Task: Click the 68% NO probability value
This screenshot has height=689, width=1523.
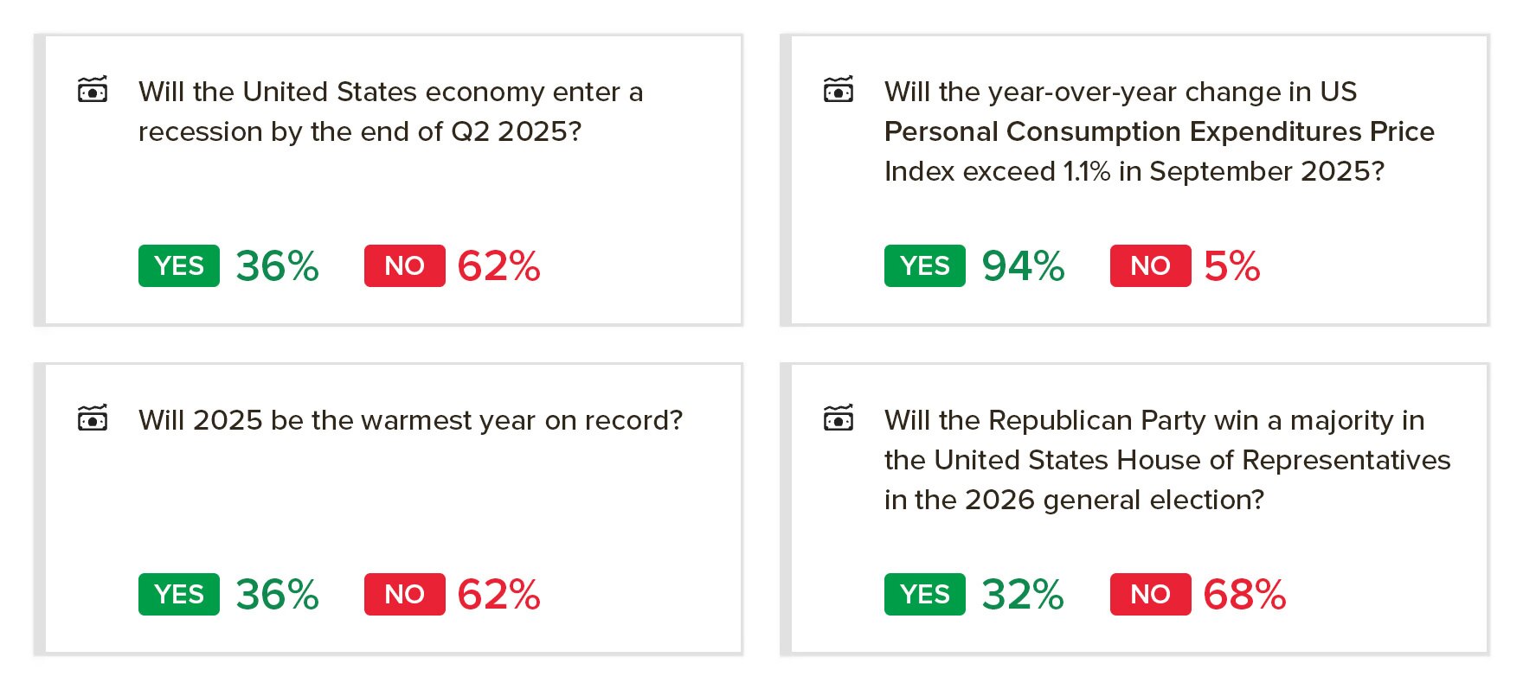Action: [1244, 595]
